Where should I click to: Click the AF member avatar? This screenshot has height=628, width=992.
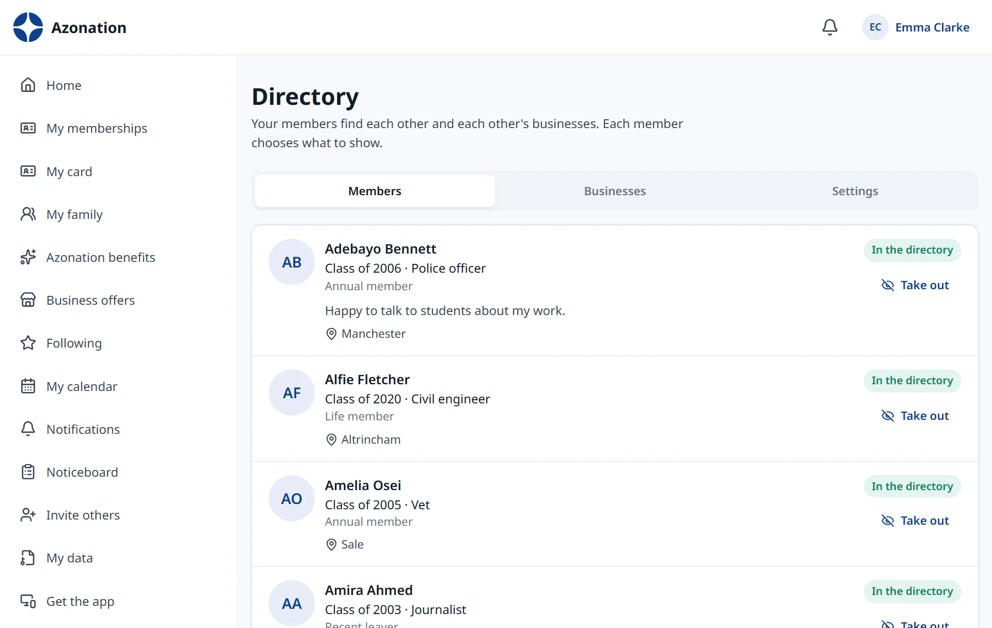(x=291, y=392)
